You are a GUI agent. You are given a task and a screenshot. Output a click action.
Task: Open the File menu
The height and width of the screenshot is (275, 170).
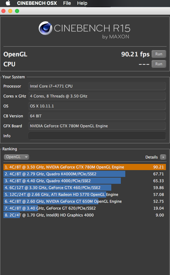click(x=67, y=3)
